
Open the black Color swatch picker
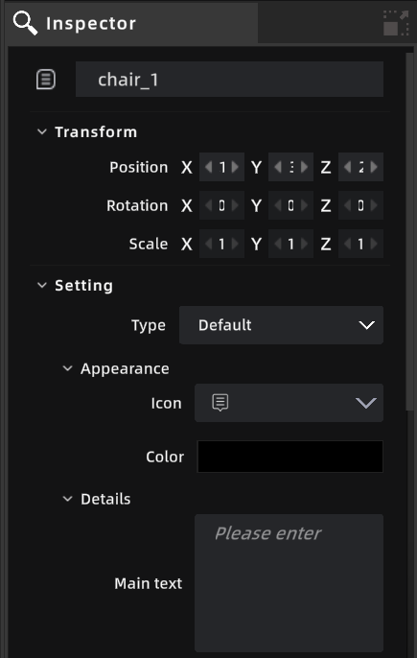point(290,457)
